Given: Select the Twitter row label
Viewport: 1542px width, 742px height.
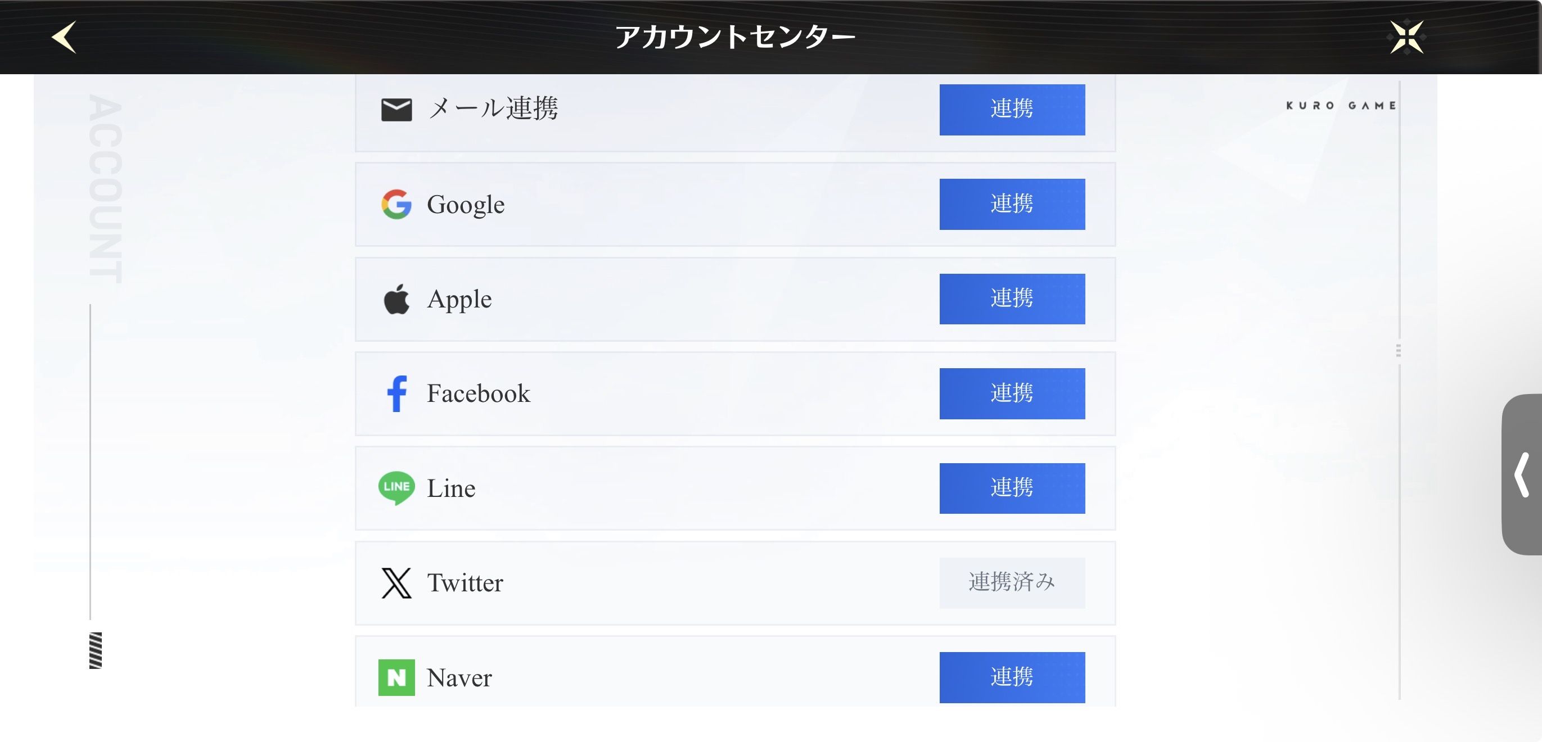Looking at the screenshot, I should click(x=465, y=583).
